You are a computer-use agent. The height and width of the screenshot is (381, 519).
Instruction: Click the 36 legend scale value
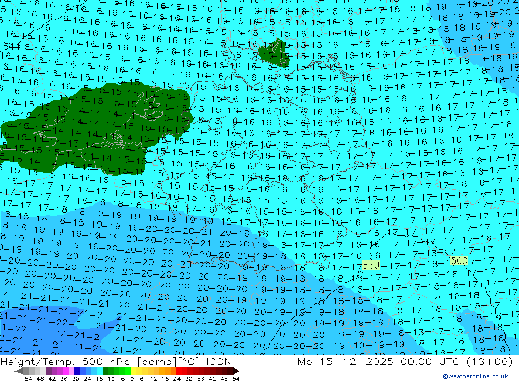pos(200,379)
